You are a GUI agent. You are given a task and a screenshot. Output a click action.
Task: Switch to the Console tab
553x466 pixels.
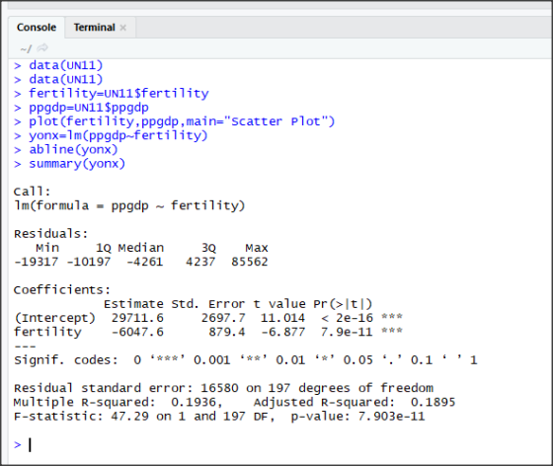tap(37, 28)
